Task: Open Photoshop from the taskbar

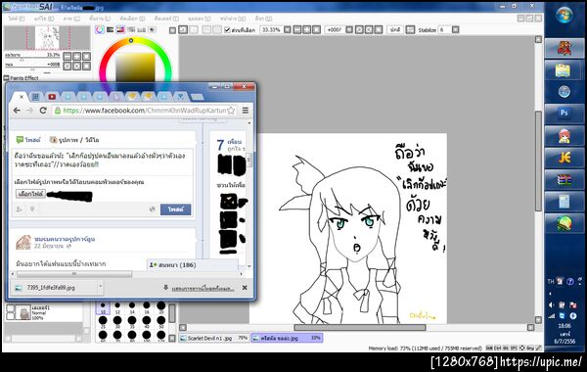Action: click(564, 114)
